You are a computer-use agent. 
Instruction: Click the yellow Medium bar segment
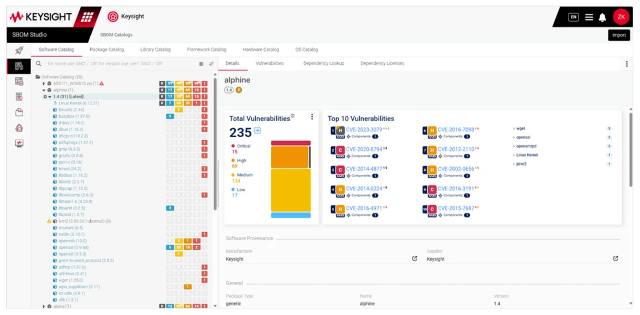point(290,190)
